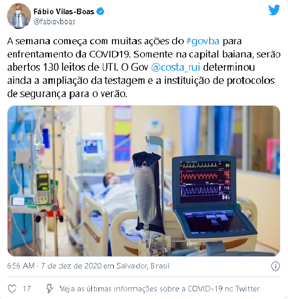Open the #govba hashtag link
288x299 pixels.
pyautogui.click(x=203, y=41)
